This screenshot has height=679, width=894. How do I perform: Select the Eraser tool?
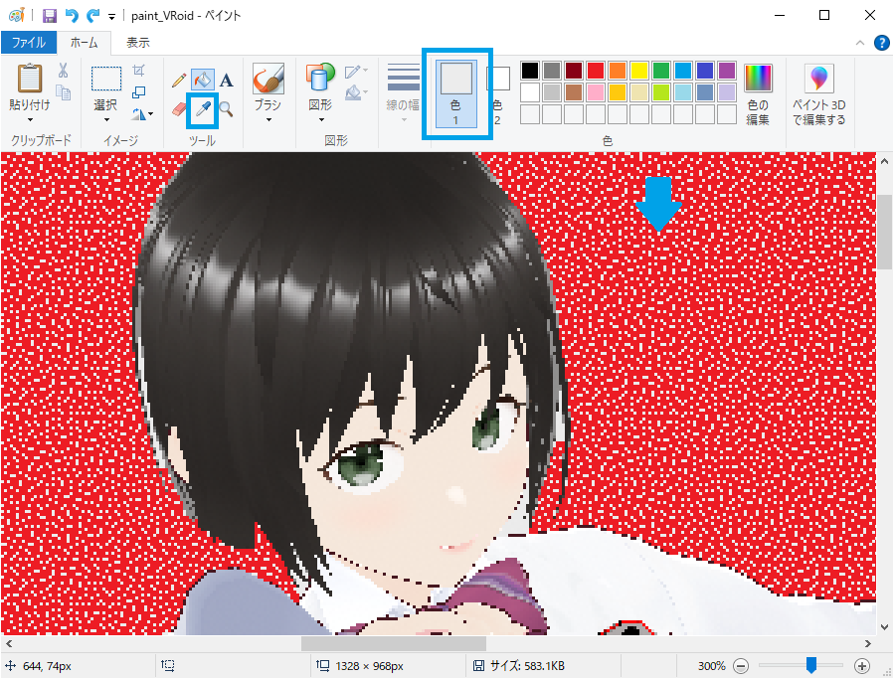179,109
